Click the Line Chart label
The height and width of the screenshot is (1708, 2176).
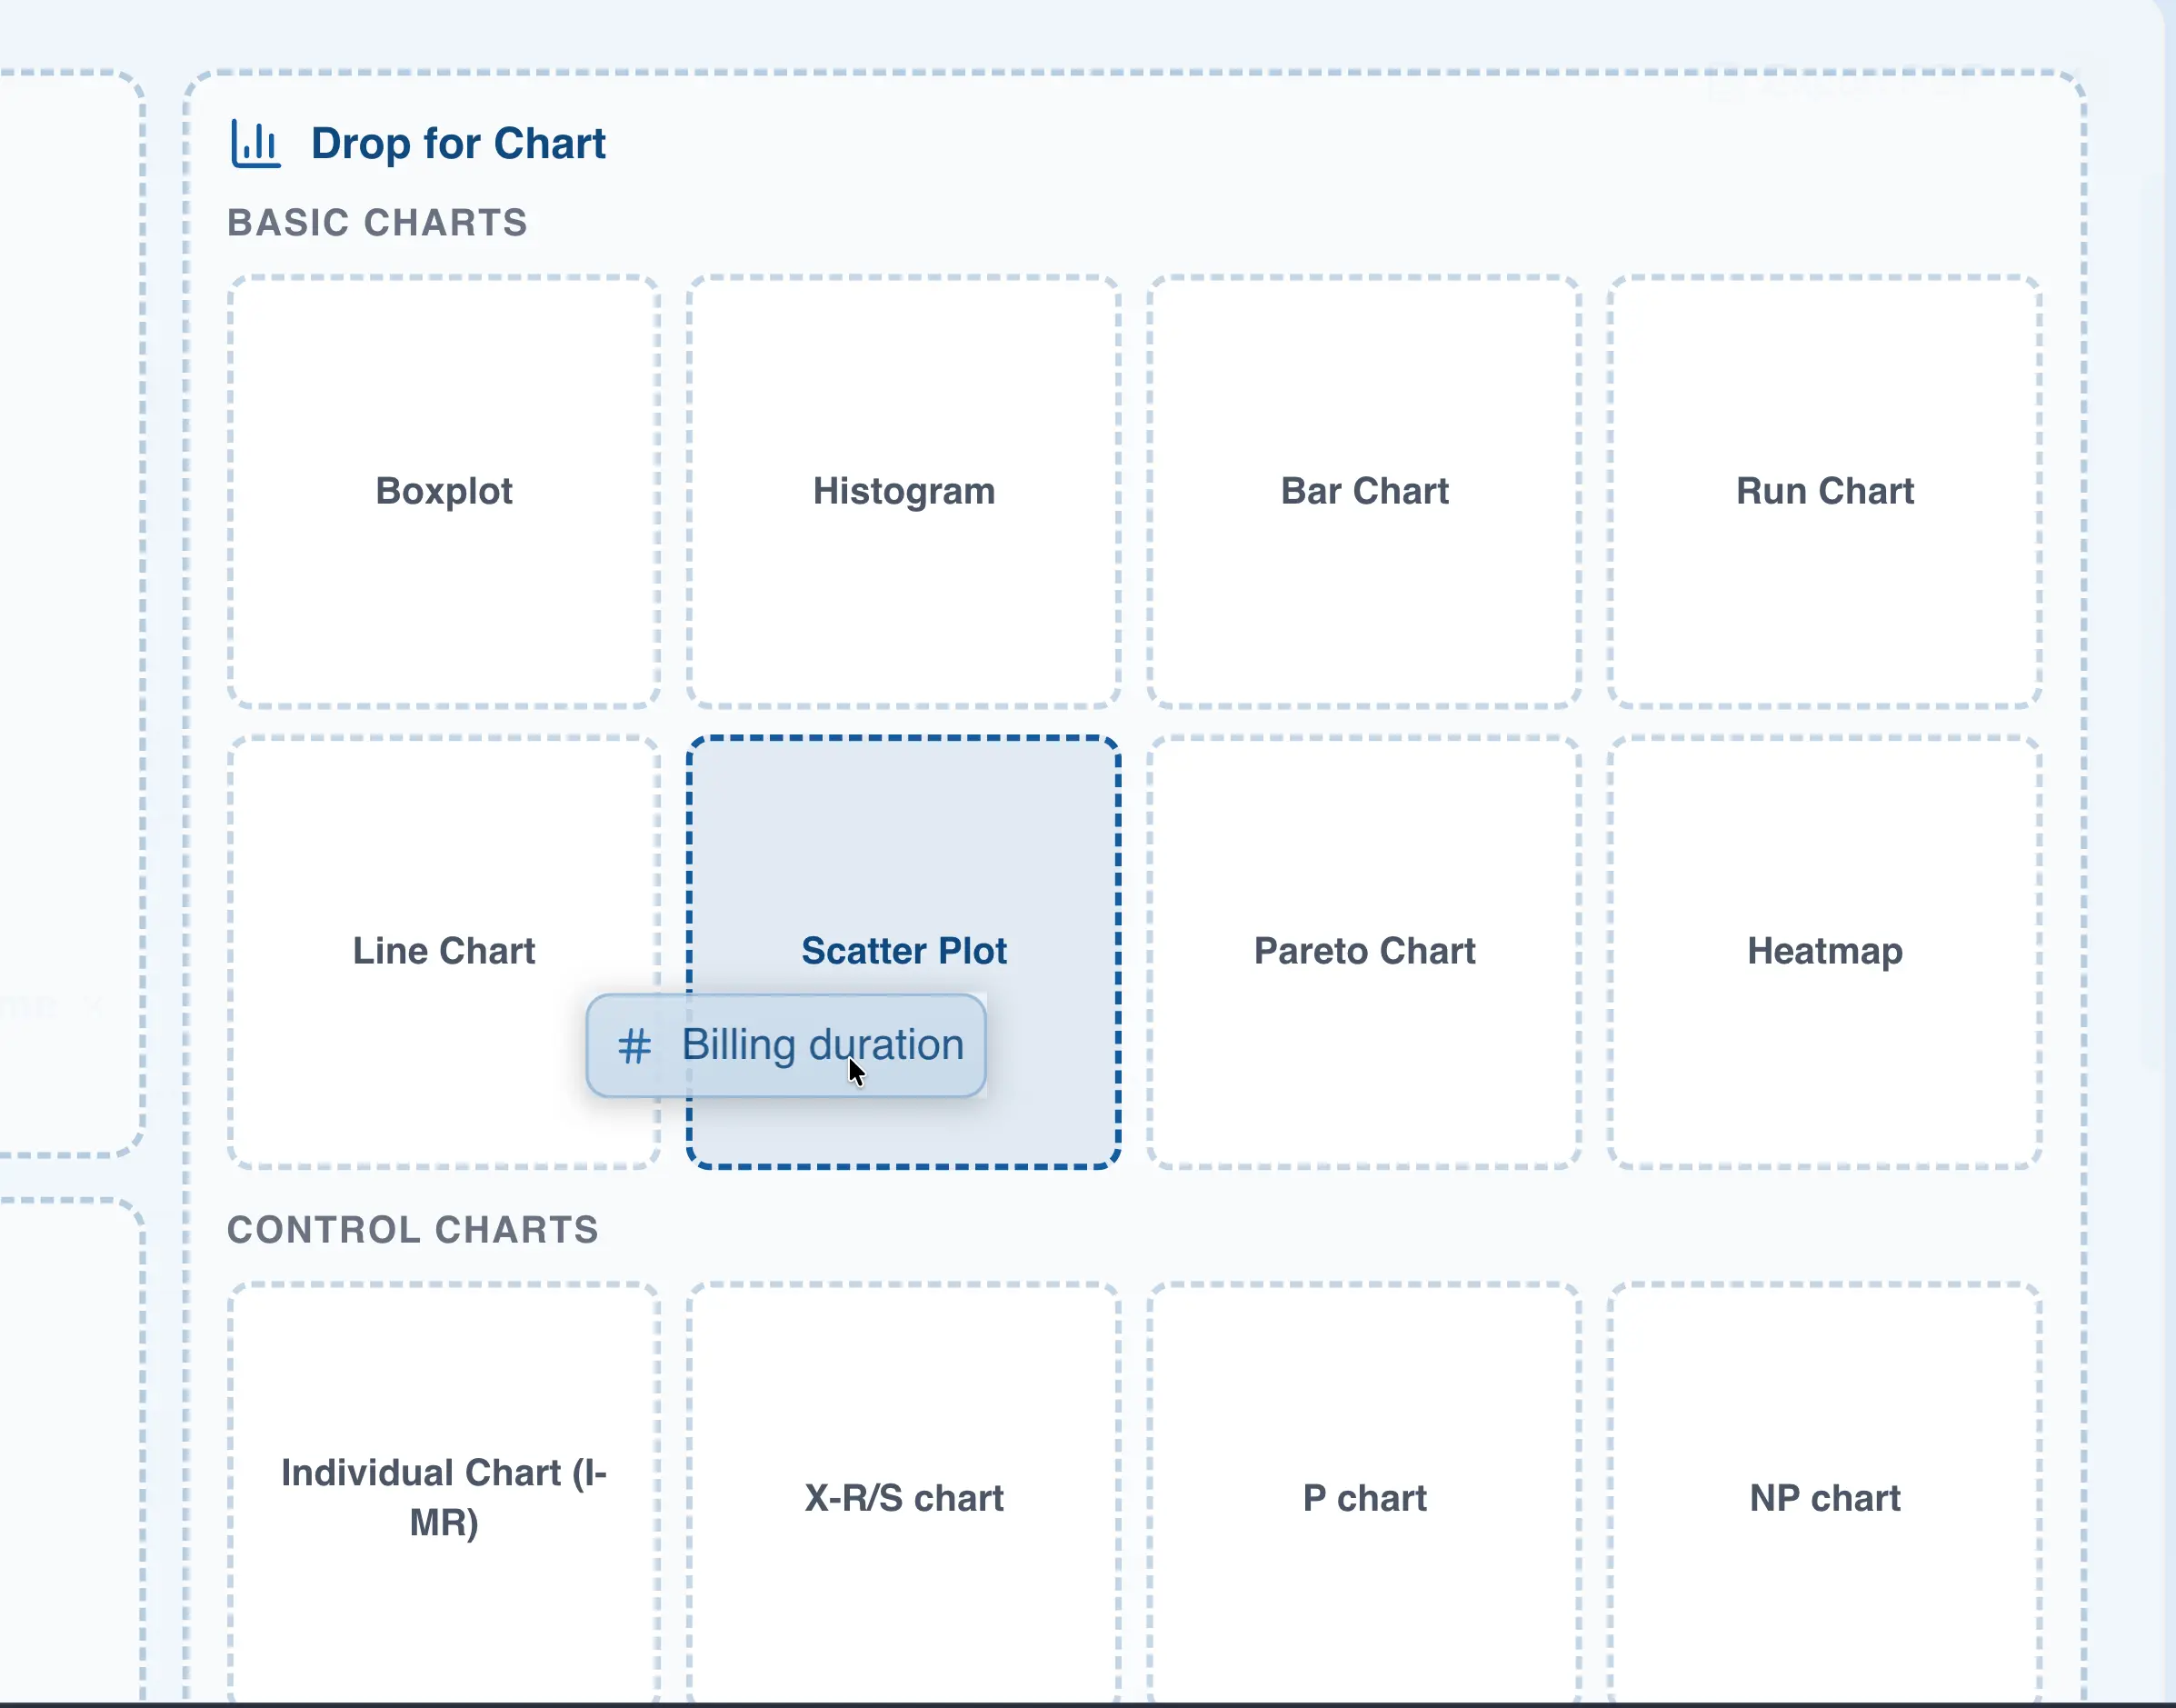(444, 951)
